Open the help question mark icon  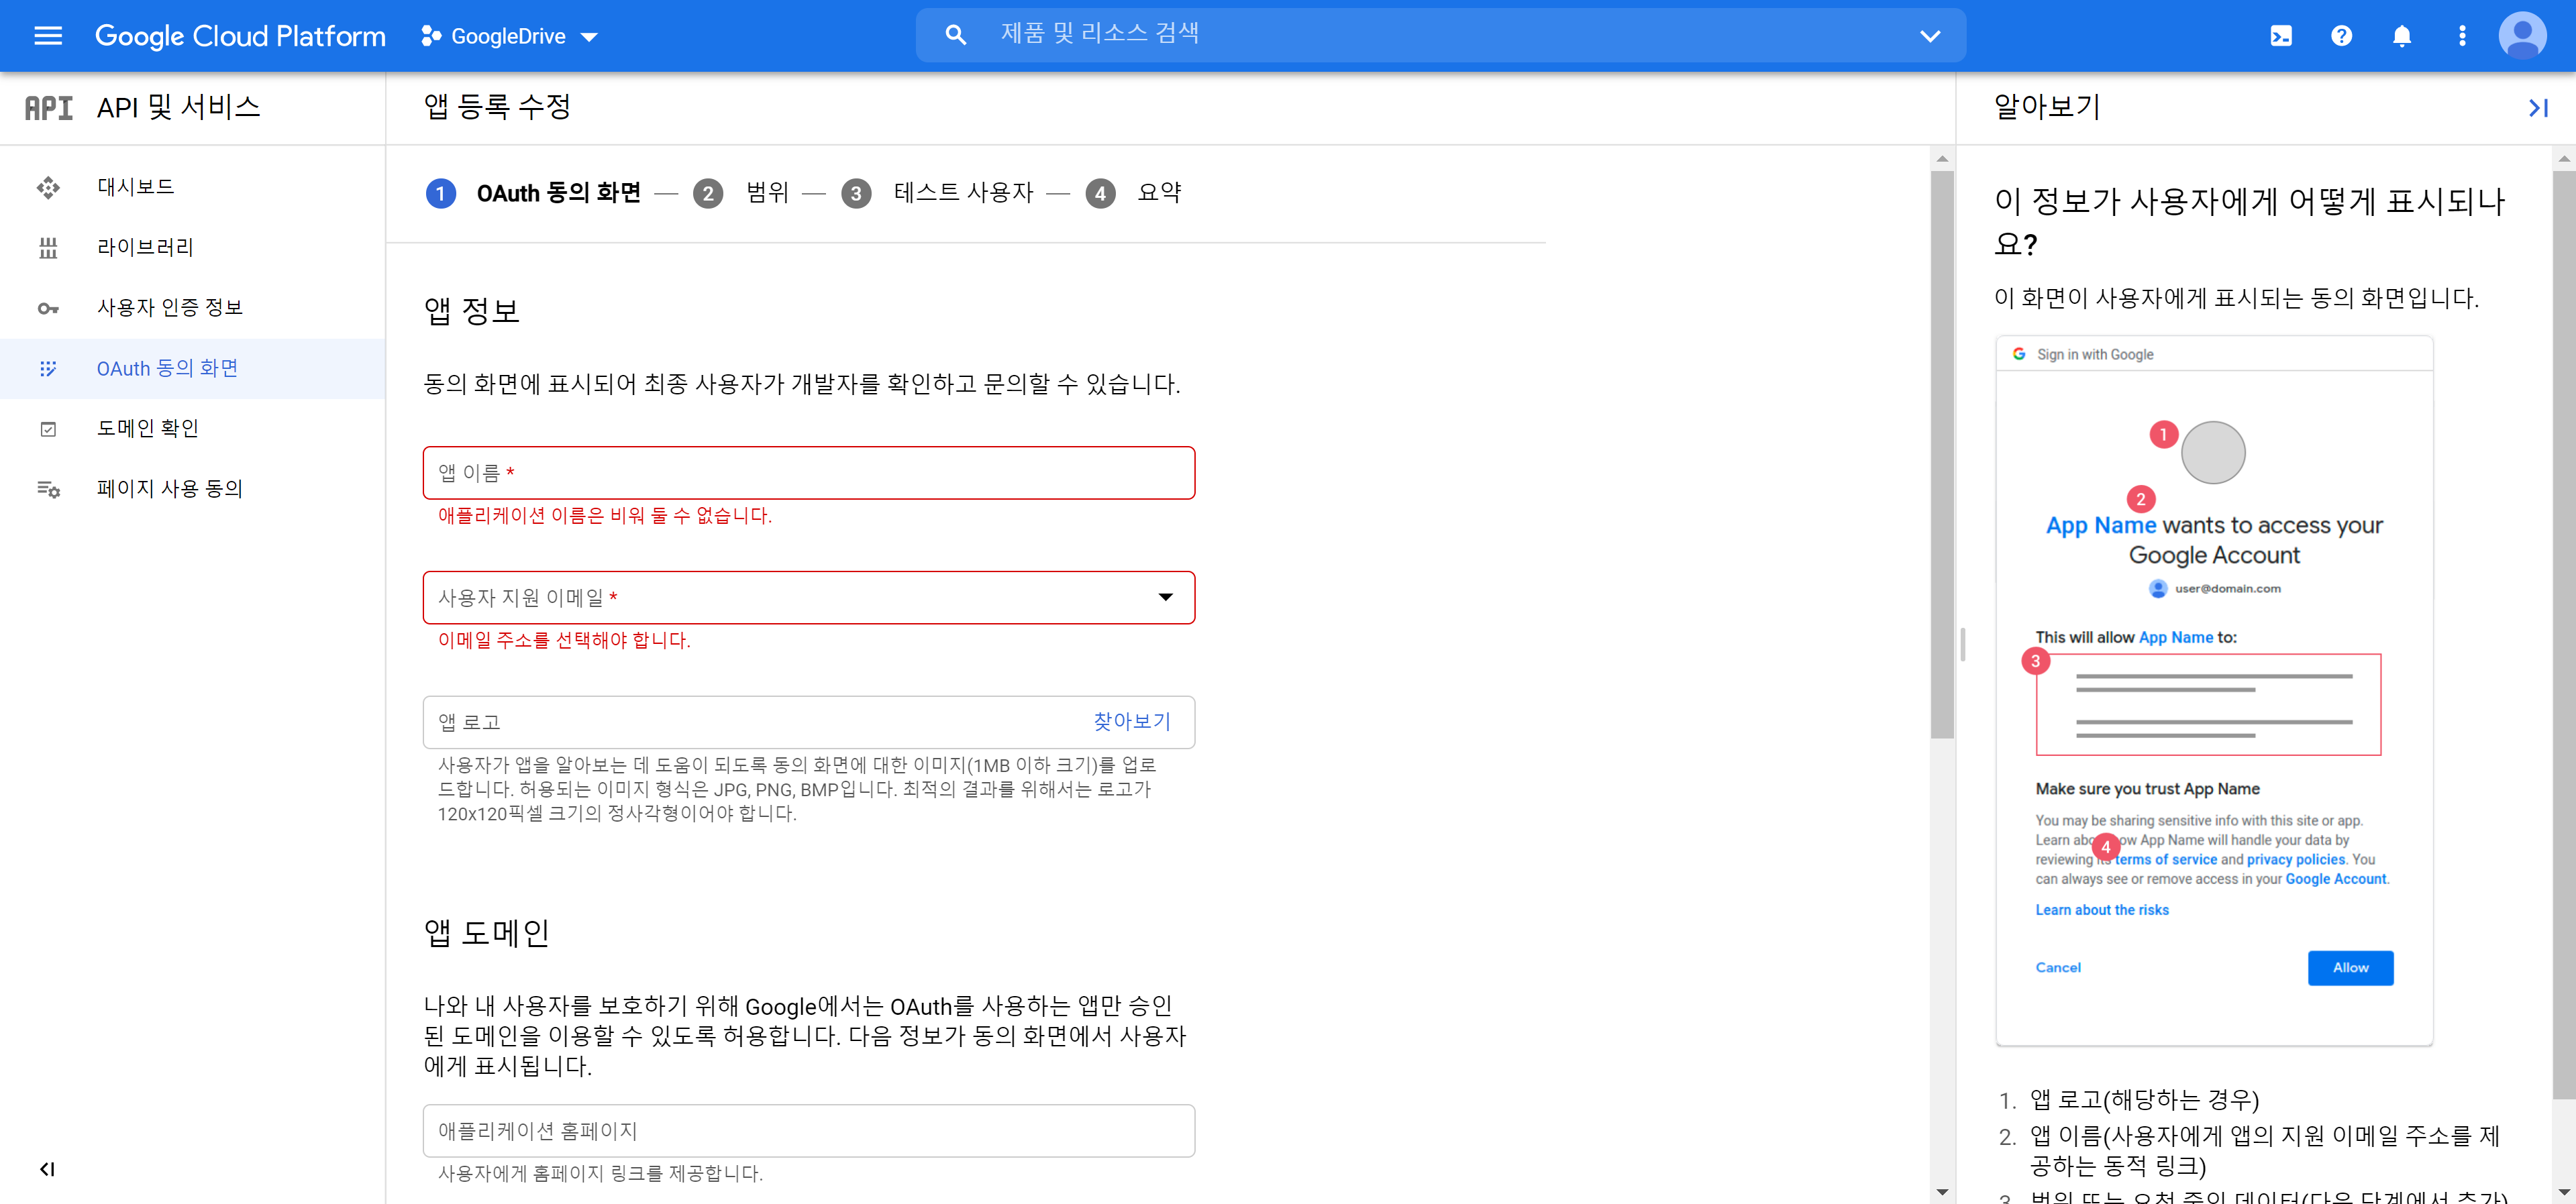2341,36
